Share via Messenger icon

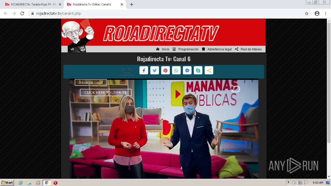click(x=187, y=71)
